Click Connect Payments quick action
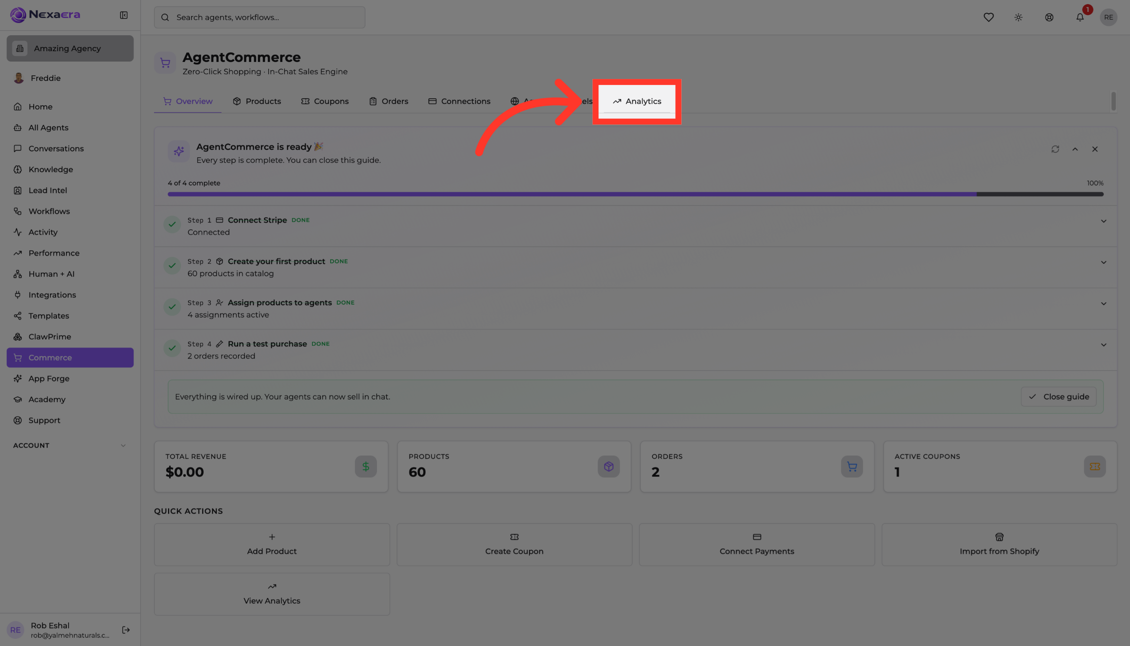The width and height of the screenshot is (1130, 646). (x=757, y=544)
